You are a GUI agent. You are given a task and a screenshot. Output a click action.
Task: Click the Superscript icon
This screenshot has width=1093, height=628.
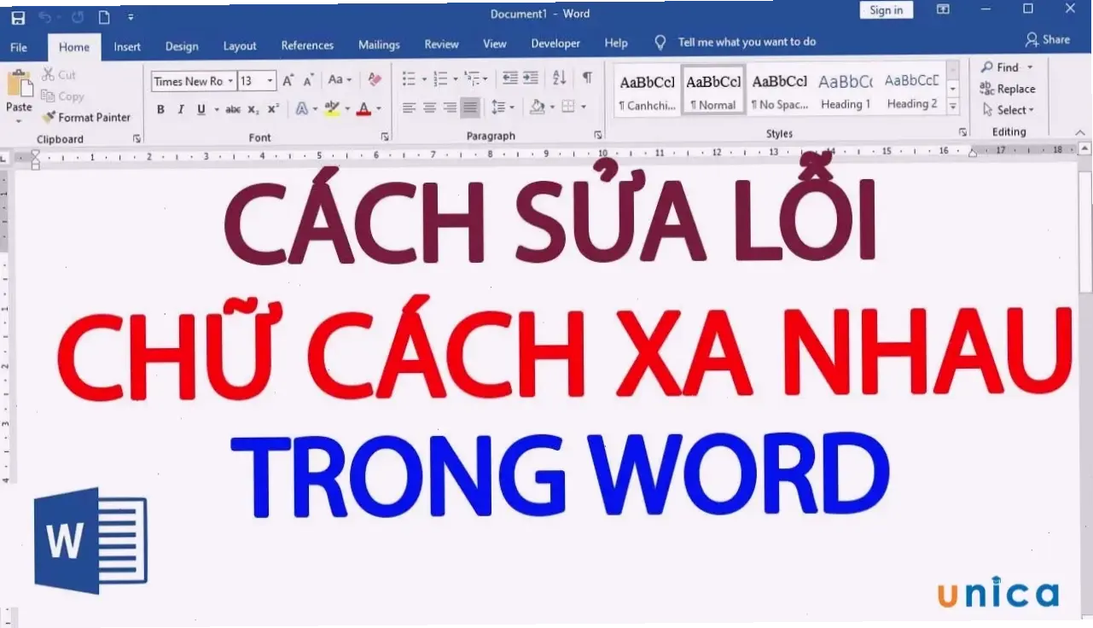tap(272, 109)
